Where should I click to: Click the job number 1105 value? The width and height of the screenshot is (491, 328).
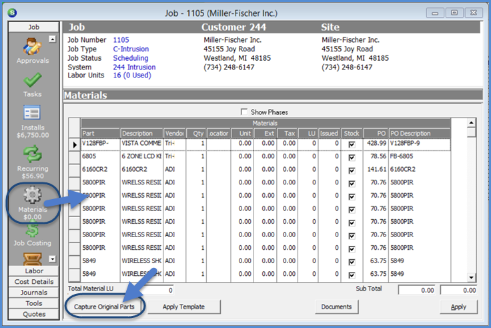pos(121,40)
